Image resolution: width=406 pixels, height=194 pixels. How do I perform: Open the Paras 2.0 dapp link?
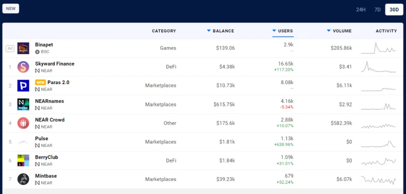(x=58, y=83)
